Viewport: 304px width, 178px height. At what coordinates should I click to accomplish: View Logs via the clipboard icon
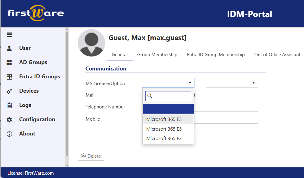[x=9, y=105]
